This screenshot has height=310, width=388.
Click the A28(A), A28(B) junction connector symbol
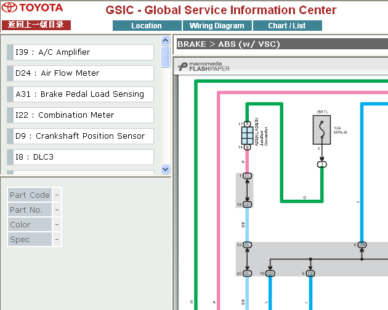click(247, 136)
